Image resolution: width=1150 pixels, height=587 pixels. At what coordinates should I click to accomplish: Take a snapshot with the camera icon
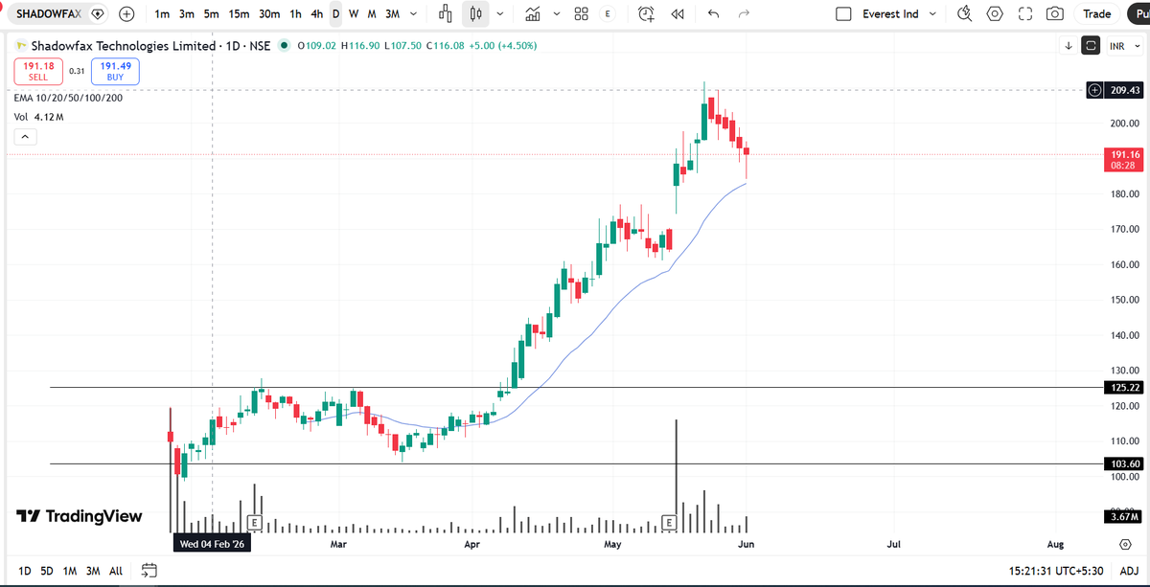point(1055,13)
